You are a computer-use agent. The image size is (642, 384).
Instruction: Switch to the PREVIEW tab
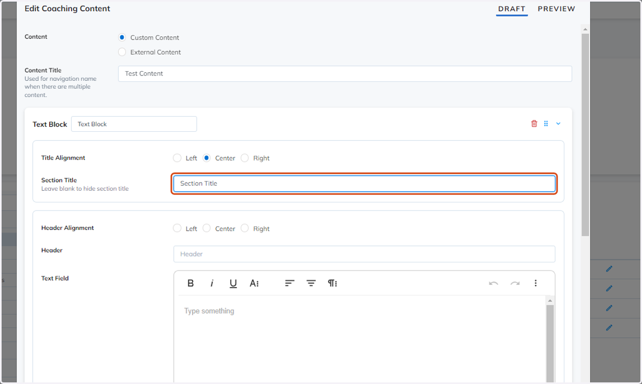[x=556, y=9]
